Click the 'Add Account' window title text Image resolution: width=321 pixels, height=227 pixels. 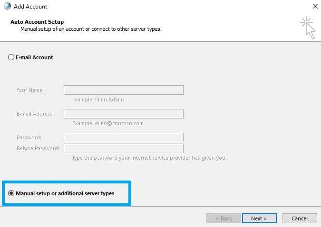tap(30, 7)
